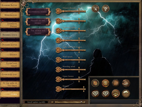Switch to Dragon Battle soundset

click(10, 45)
